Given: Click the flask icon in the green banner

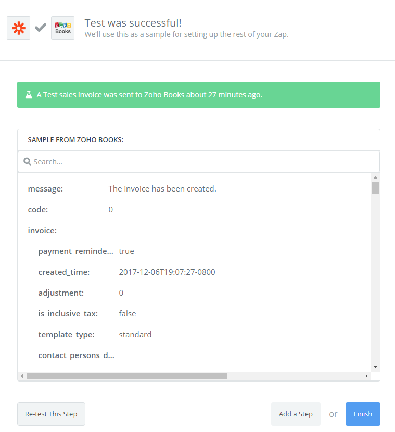Looking at the screenshot, I should pyautogui.click(x=29, y=95).
